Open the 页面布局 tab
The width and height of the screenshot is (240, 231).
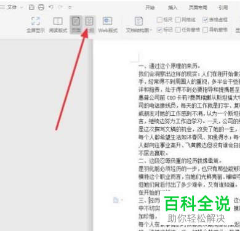198,7
